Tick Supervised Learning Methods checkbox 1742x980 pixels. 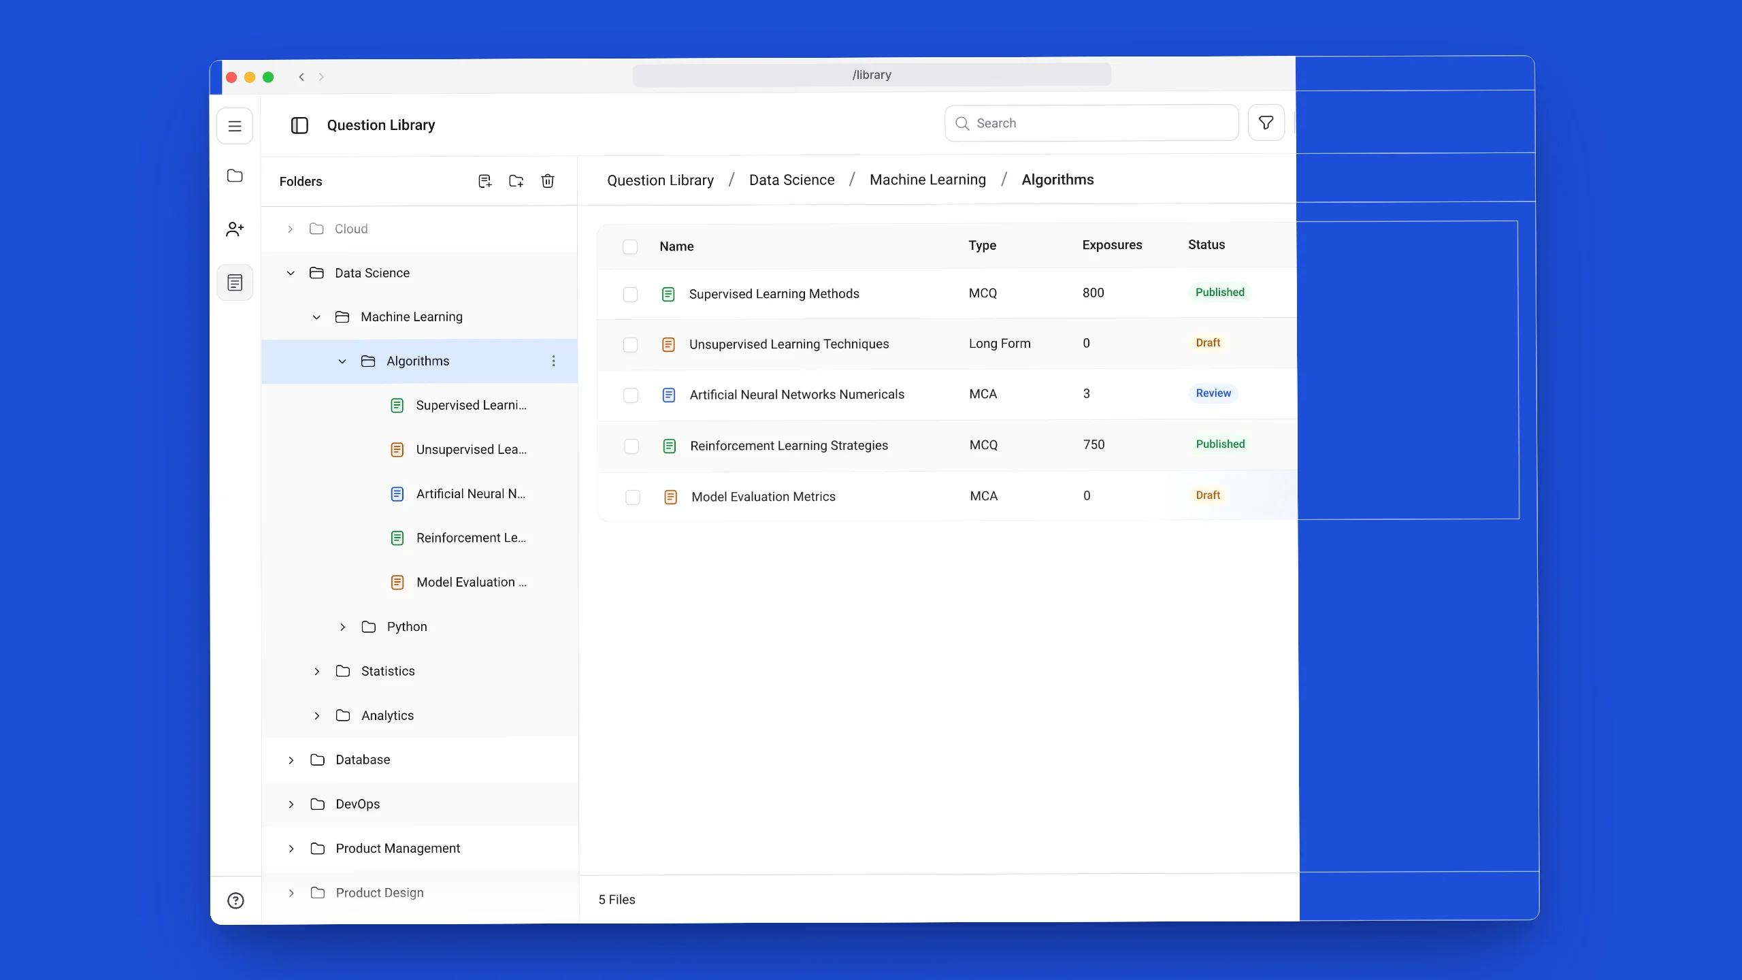click(x=630, y=294)
